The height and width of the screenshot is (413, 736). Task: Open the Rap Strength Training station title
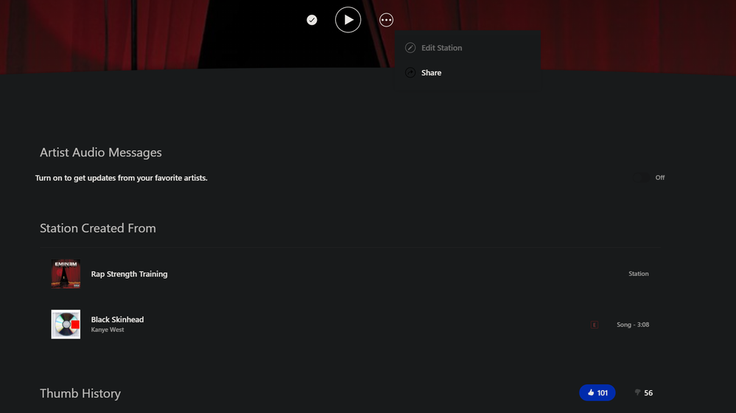(x=129, y=274)
